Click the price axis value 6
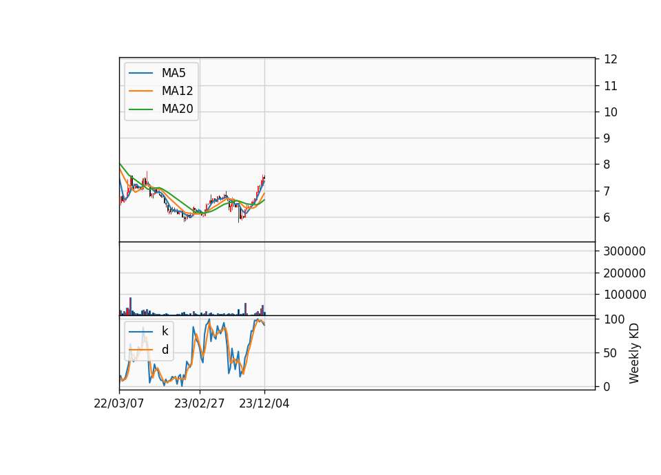The image size is (661, 475). pyautogui.click(x=607, y=217)
